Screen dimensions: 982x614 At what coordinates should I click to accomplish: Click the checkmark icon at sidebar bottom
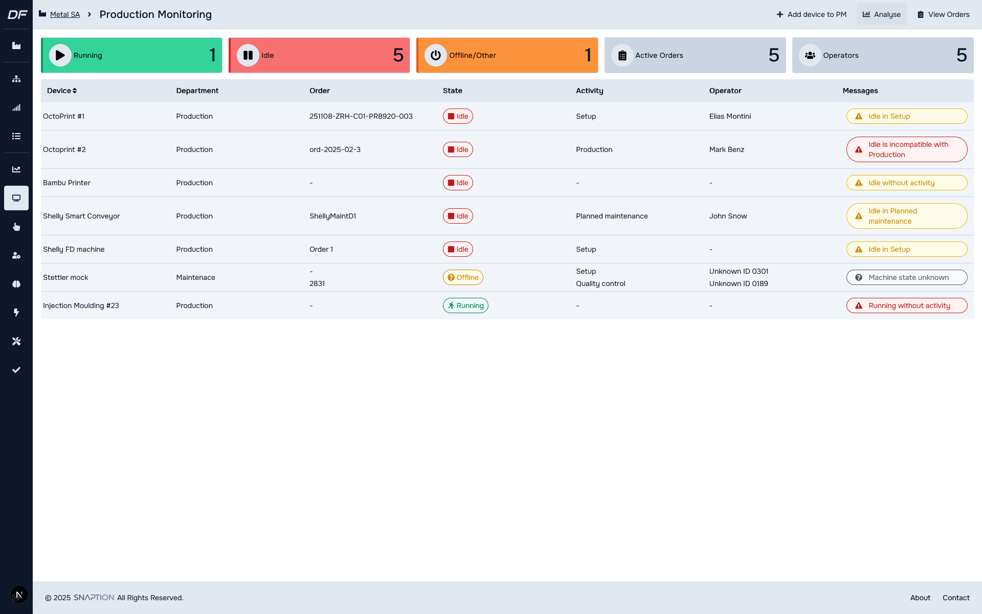[16, 370]
